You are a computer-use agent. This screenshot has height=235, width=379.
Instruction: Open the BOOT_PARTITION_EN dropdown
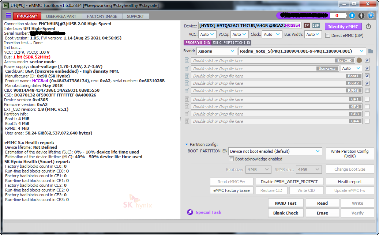tap(275, 151)
